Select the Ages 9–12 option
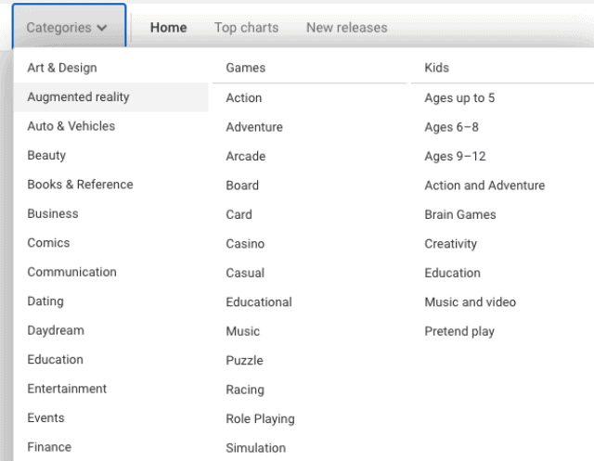Viewport: 594px width, 461px height. tap(455, 157)
